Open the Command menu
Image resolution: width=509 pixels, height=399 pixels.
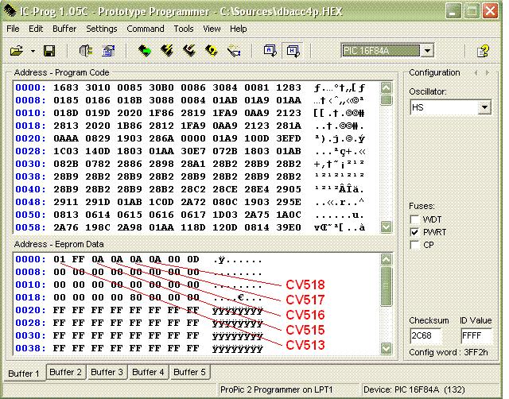click(x=146, y=29)
